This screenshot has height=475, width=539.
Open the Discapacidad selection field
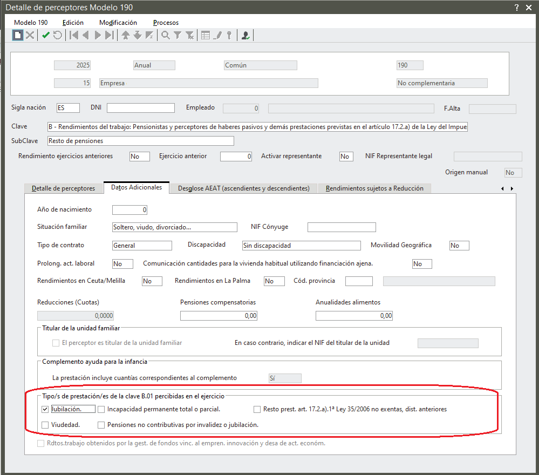pos(301,246)
